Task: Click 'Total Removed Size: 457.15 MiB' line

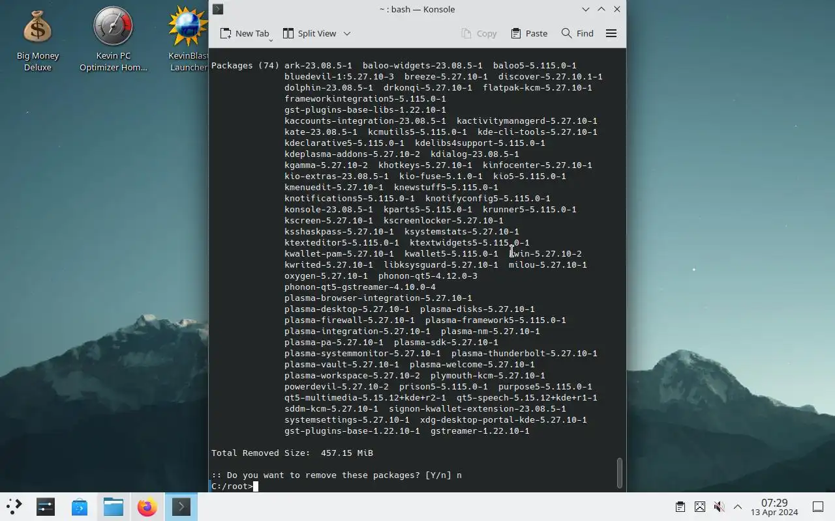Action: tap(292, 453)
